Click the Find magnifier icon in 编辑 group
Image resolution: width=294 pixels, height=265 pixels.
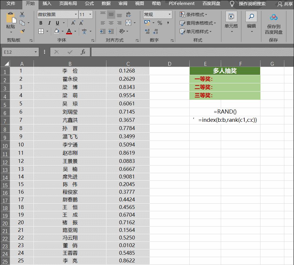[x=251, y=16]
